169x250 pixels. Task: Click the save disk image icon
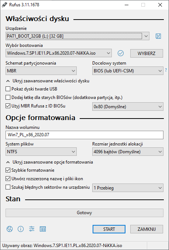[158, 36]
